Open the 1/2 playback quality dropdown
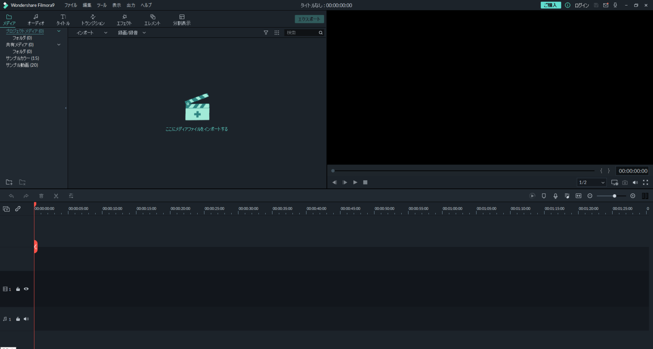Image resolution: width=653 pixels, height=349 pixels. click(x=591, y=182)
